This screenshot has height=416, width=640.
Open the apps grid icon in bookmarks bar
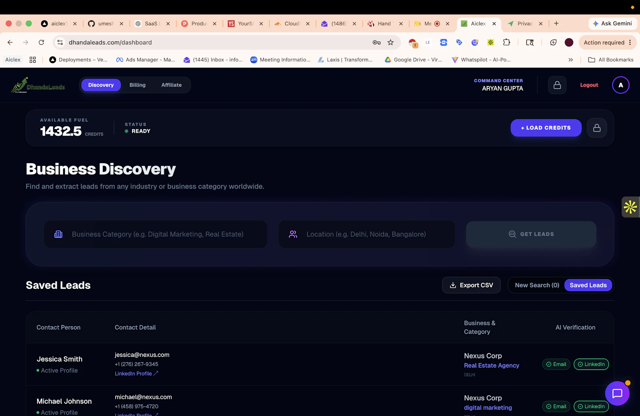33,60
